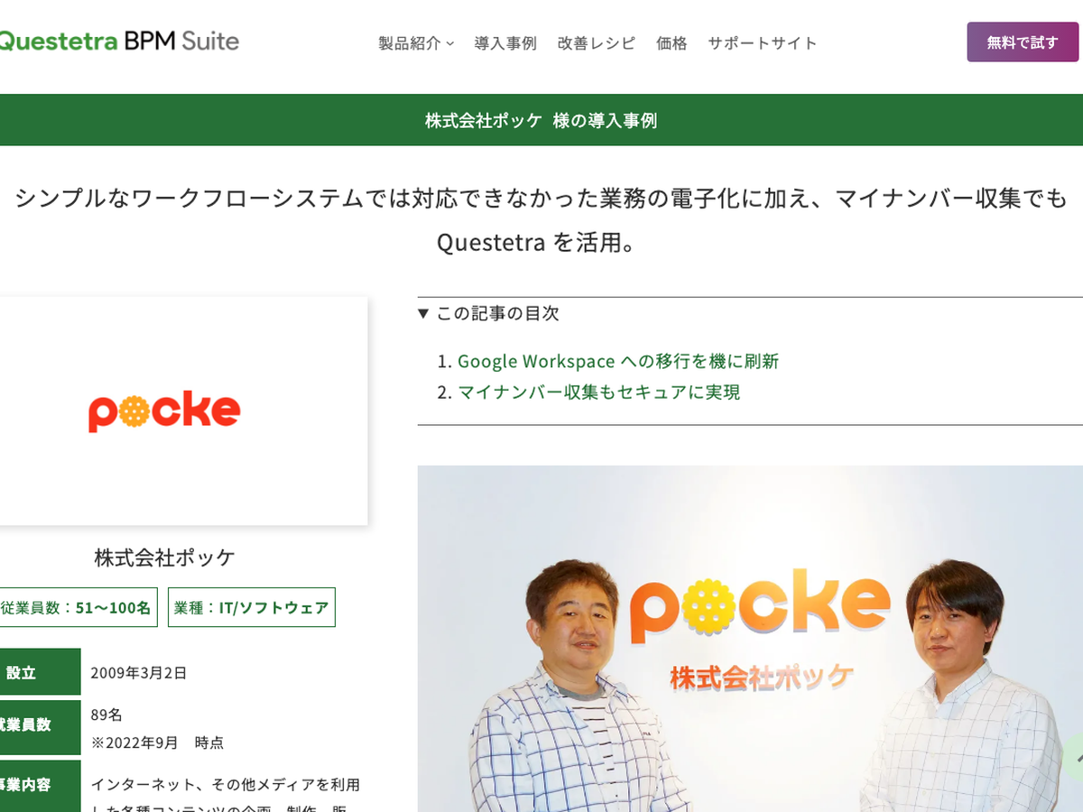The width and height of the screenshot is (1083, 812).
Task: Select the 業種:IT/ソフトウェア tag
Action: [x=252, y=607]
